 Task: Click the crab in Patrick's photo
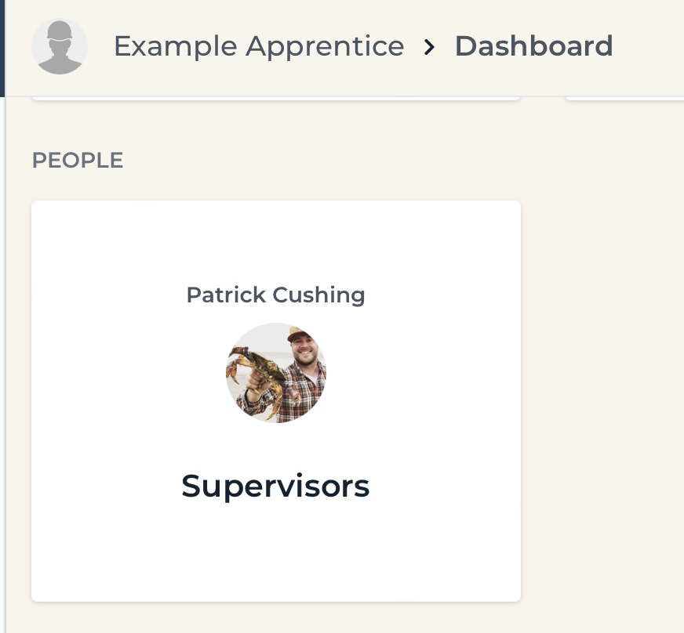[255, 371]
